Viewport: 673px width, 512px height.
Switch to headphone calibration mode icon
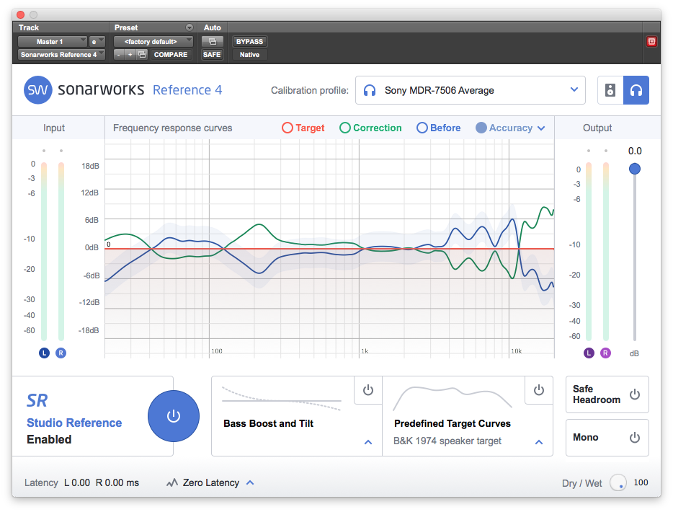pos(636,91)
